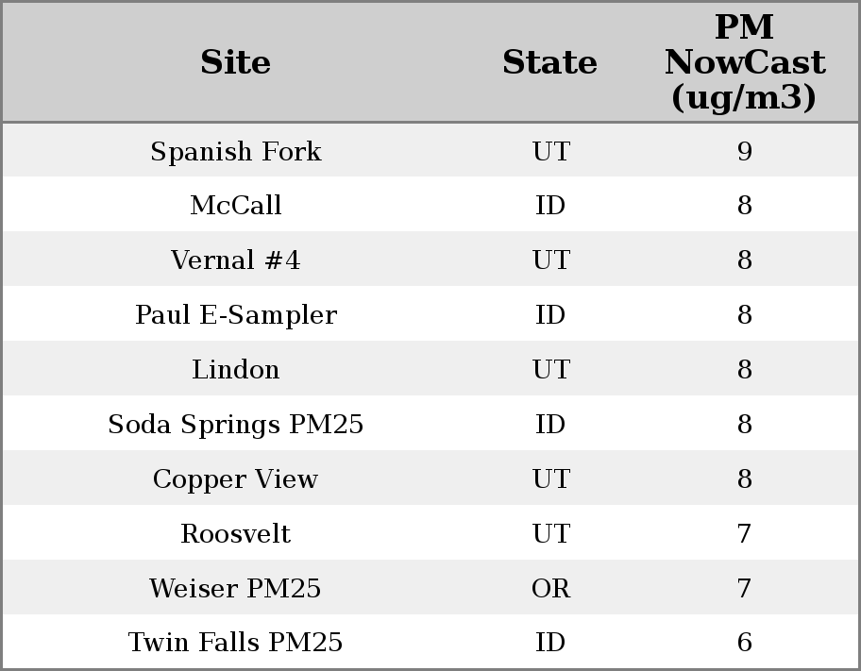Click the Roosvelt site name
The image size is (861, 671).
[235, 534]
